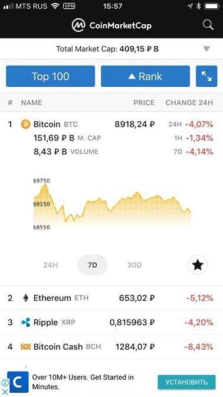Sort by CHANGE 24H column header
This screenshot has width=223, height=397.
(189, 103)
